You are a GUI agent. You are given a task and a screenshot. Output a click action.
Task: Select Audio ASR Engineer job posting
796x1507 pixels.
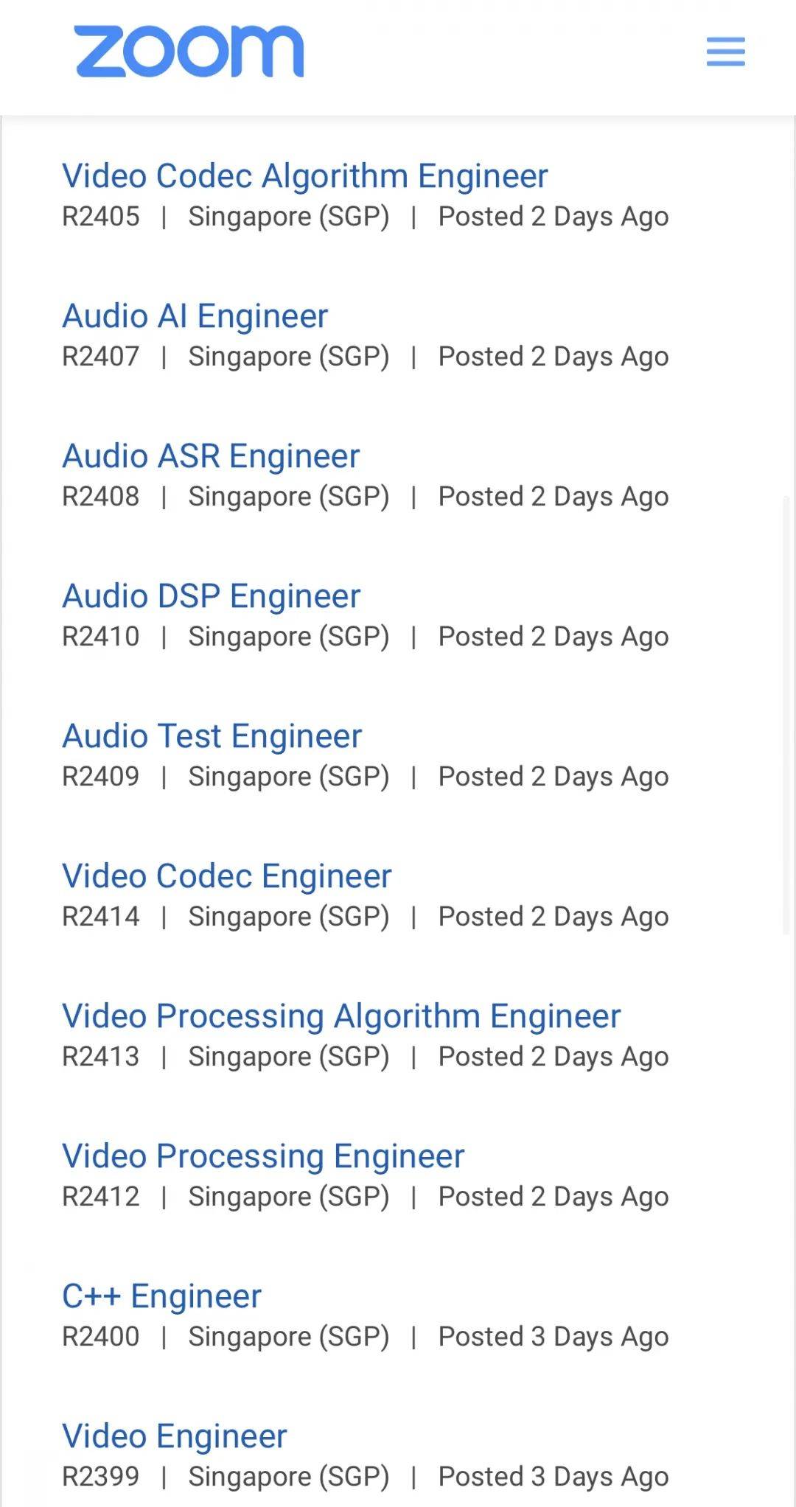(211, 456)
